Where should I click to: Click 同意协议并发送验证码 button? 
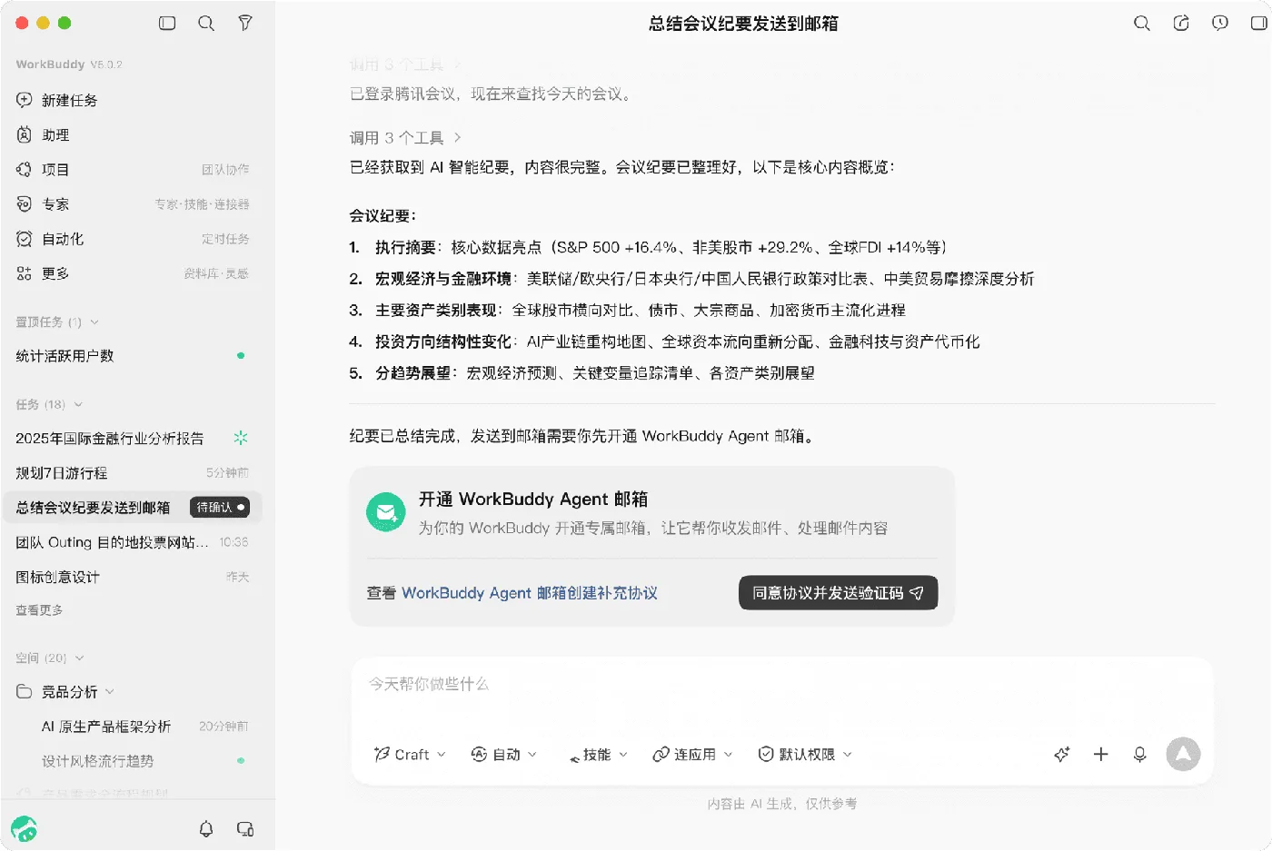point(838,593)
